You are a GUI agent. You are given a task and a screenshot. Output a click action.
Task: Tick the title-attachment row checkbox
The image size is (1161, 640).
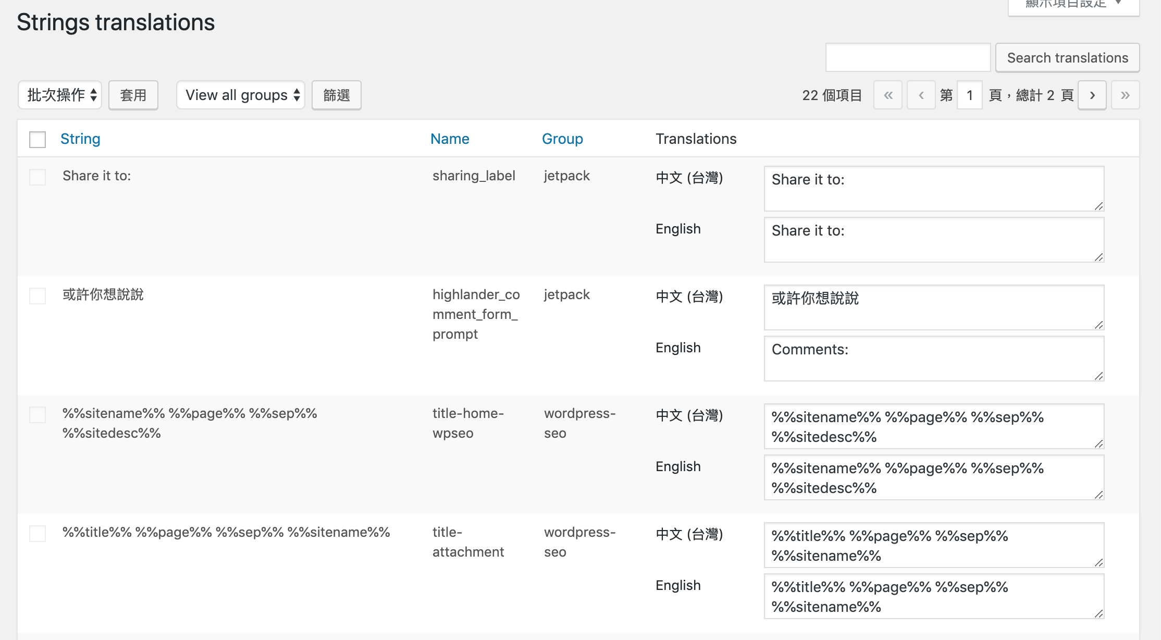pyautogui.click(x=38, y=533)
